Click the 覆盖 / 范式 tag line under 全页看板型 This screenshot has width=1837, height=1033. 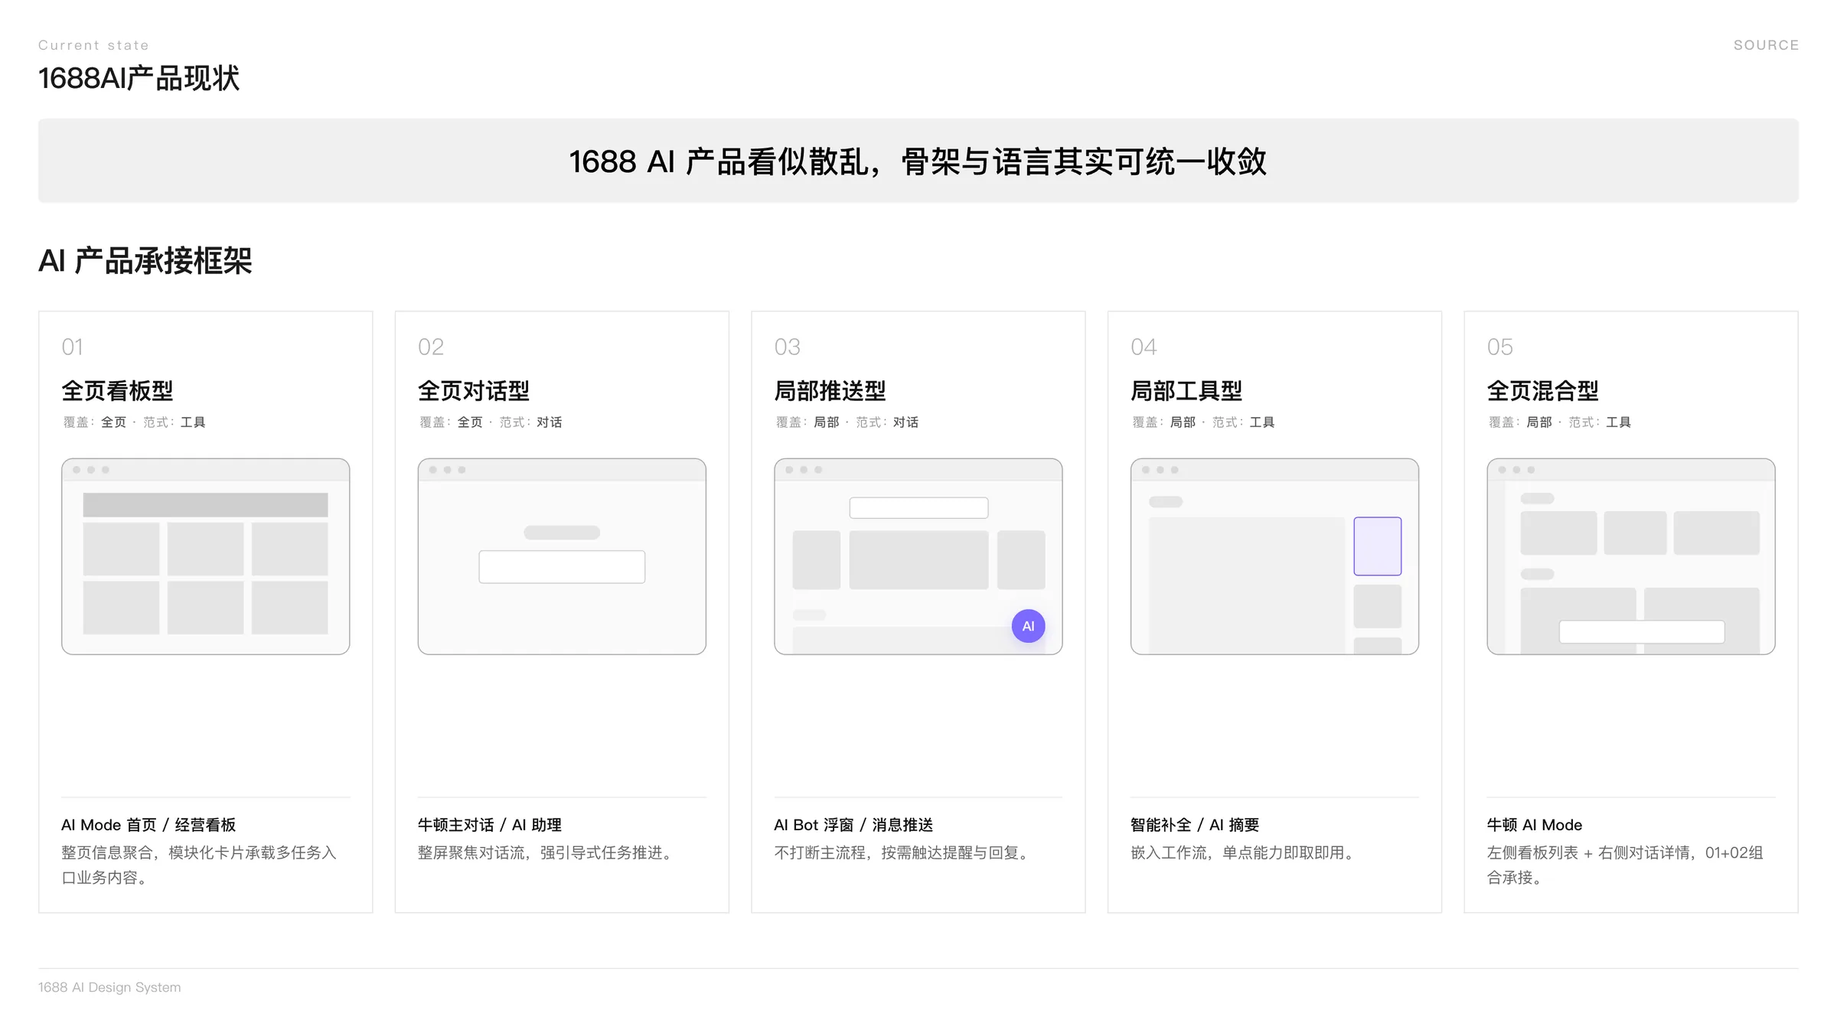point(134,422)
